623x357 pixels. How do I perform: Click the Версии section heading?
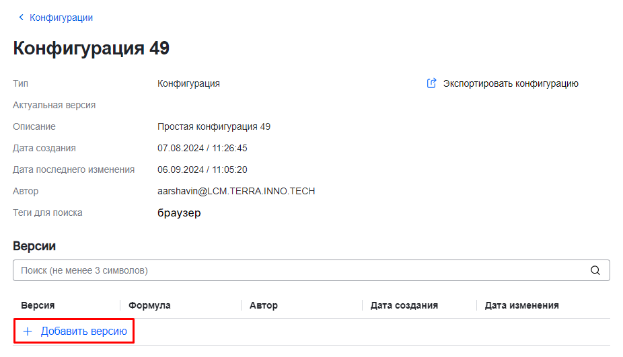click(34, 246)
